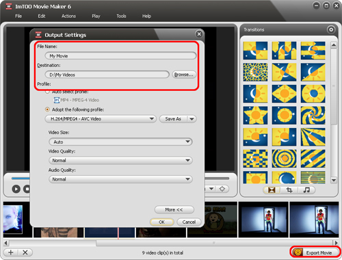Select the diagonal stripes transition thumbnail
342x260 pixels.
coord(313,159)
